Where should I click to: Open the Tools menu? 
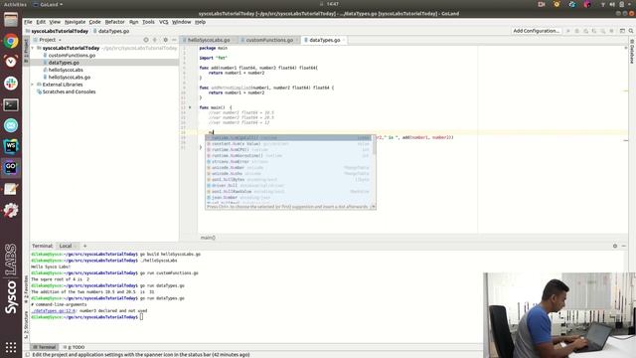tap(148, 22)
